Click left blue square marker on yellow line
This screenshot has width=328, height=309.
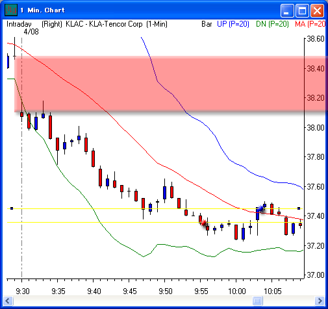[x=12, y=208]
